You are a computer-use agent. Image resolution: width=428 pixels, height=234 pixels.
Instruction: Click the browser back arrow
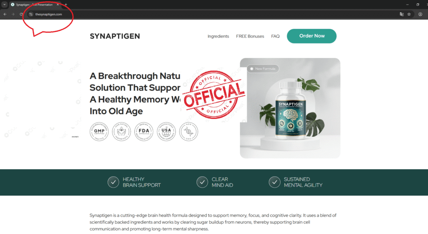(5, 14)
